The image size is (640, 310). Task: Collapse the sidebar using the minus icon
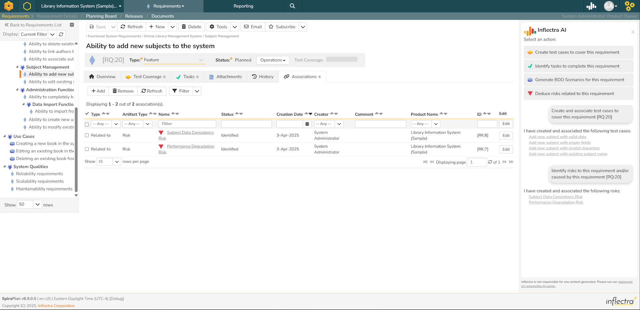[x=72, y=25]
